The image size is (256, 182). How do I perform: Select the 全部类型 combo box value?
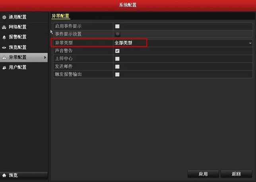pos(183,43)
